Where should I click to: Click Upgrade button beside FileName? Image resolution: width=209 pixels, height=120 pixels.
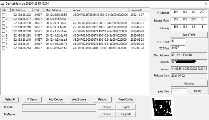(126, 114)
